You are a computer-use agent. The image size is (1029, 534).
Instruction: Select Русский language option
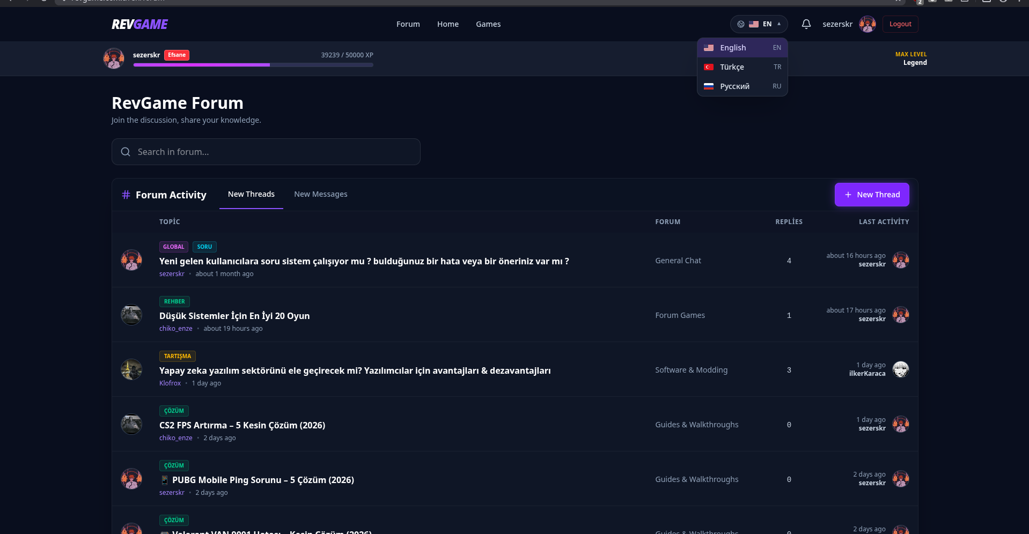coord(743,86)
